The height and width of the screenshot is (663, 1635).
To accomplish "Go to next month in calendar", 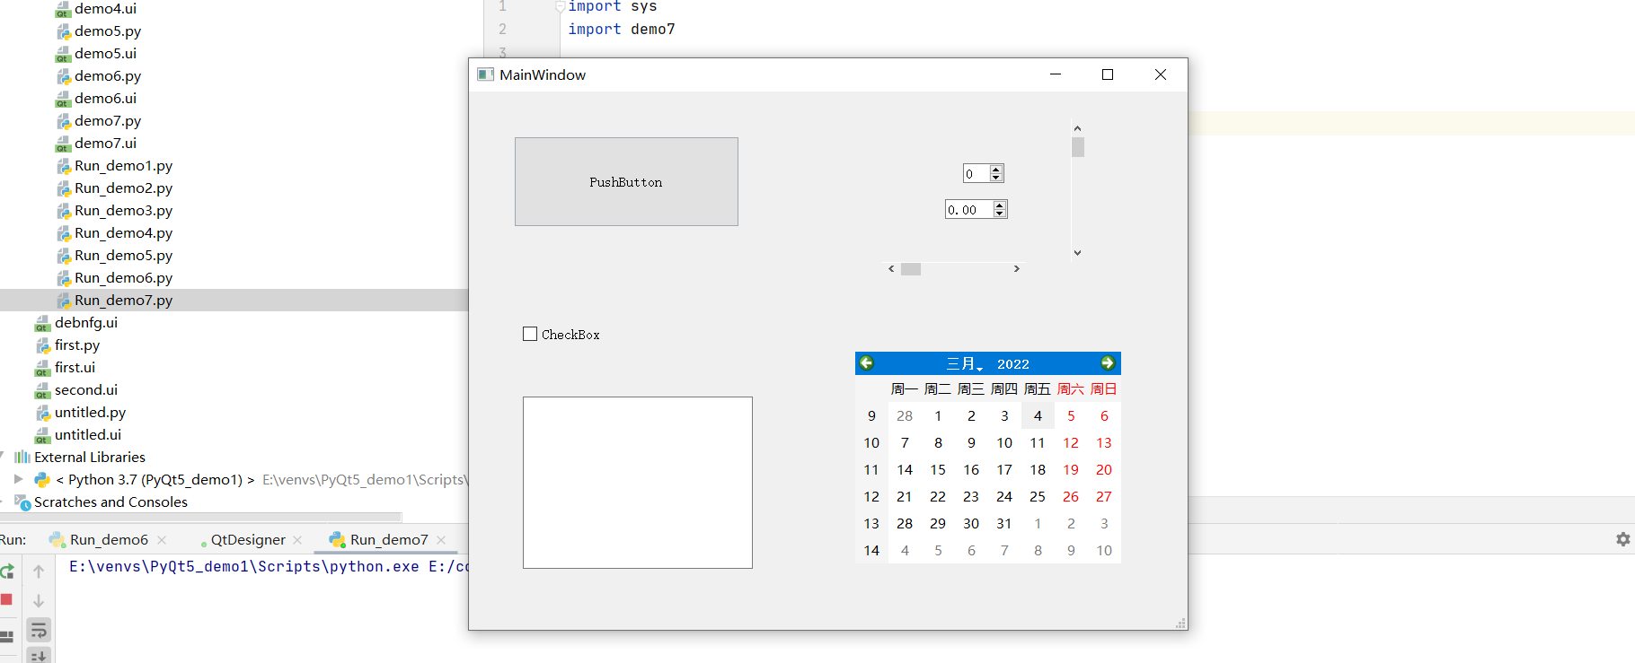I will 1108,363.
